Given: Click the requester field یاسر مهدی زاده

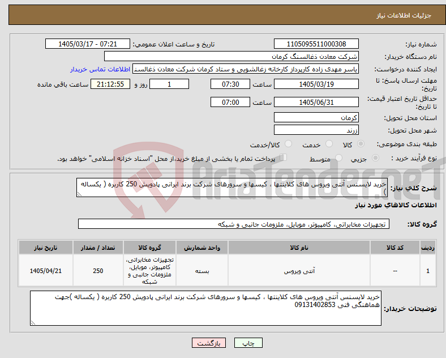Looking at the screenshot, I should click(x=246, y=69).
